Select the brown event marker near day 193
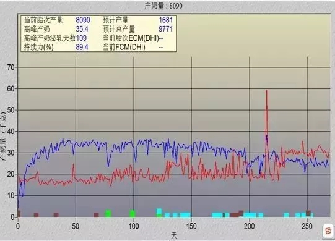 point(241,213)
